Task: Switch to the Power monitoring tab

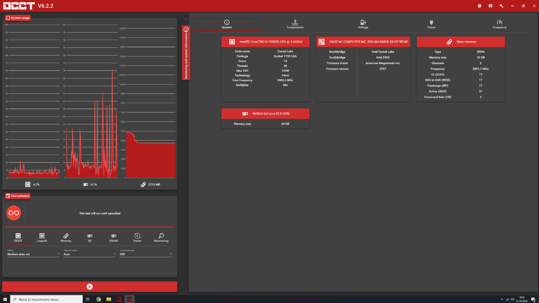Action: pos(431,24)
